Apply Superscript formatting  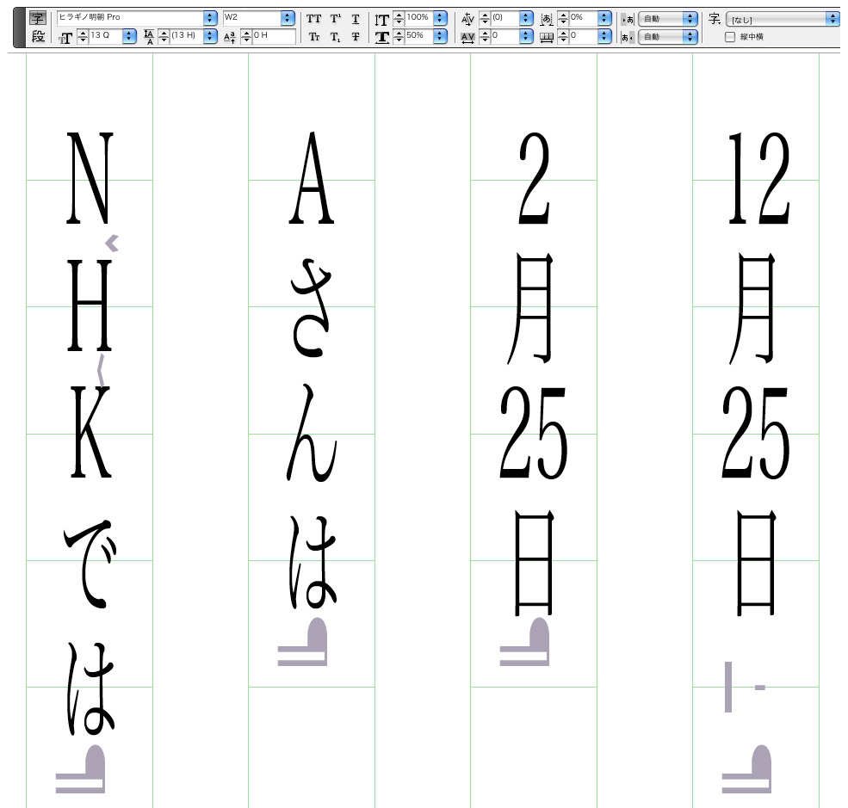[x=335, y=19]
